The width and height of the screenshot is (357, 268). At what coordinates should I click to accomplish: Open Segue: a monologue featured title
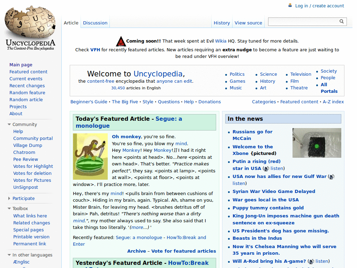[x=129, y=122]
